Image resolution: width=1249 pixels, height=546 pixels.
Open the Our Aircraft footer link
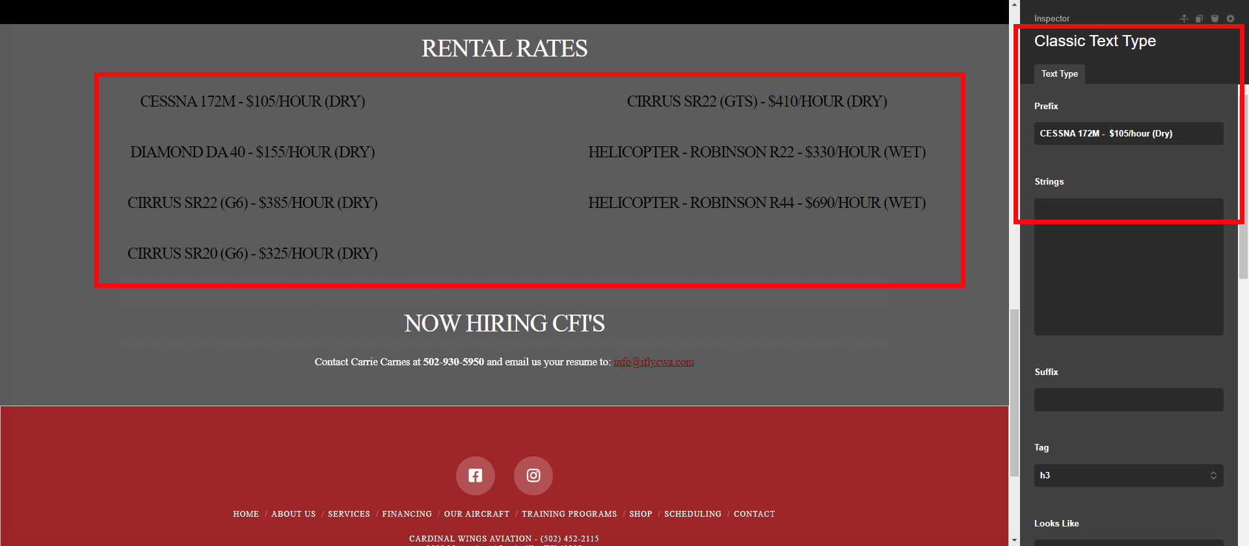pyautogui.click(x=476, y=514)
